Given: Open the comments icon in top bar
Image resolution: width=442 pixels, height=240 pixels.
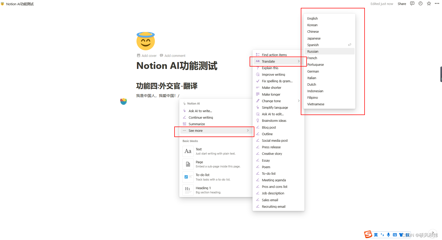Looking at the screenshot, I should point(412,4).
